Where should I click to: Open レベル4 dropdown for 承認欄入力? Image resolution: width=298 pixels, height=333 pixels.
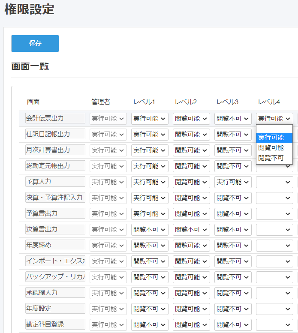pyautogui.click(x=274, y=293)
